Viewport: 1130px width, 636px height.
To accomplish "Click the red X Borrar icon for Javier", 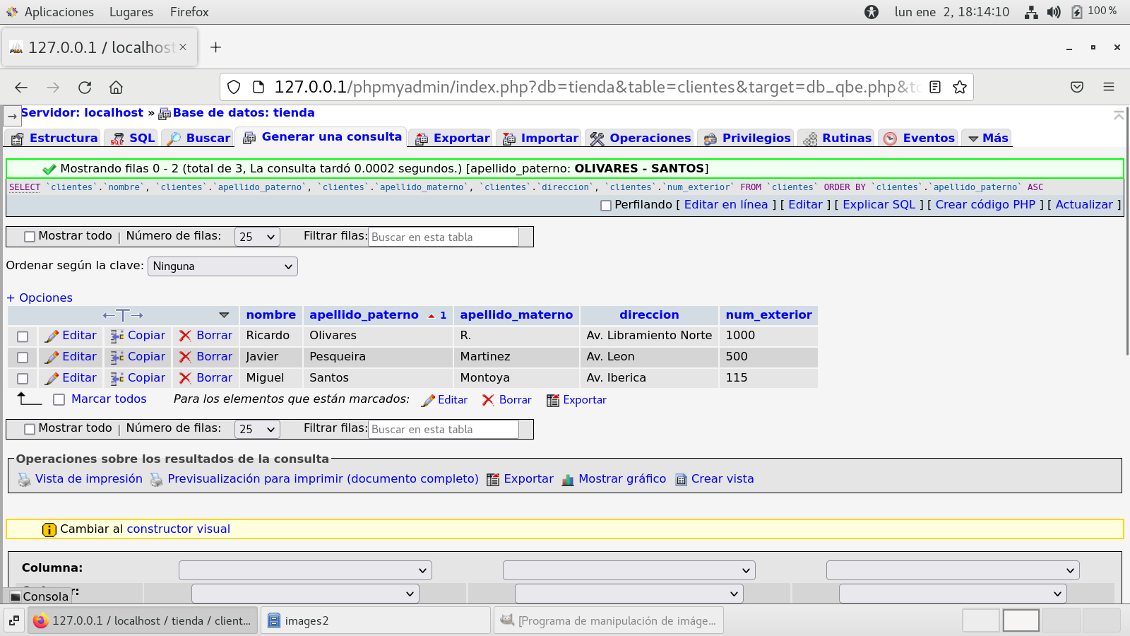I will [x=185, y=358].
